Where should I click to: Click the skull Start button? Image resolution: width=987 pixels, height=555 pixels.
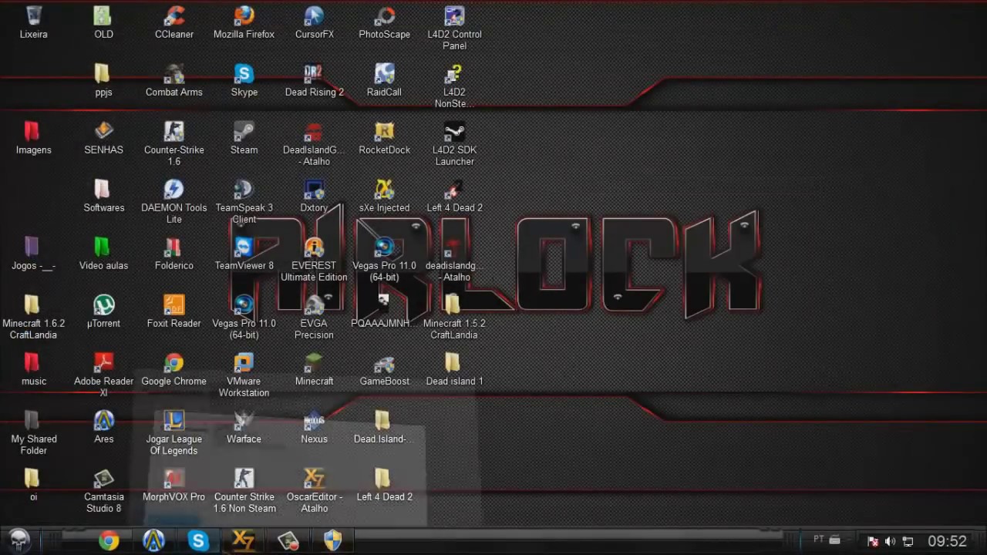pos(19,540)
